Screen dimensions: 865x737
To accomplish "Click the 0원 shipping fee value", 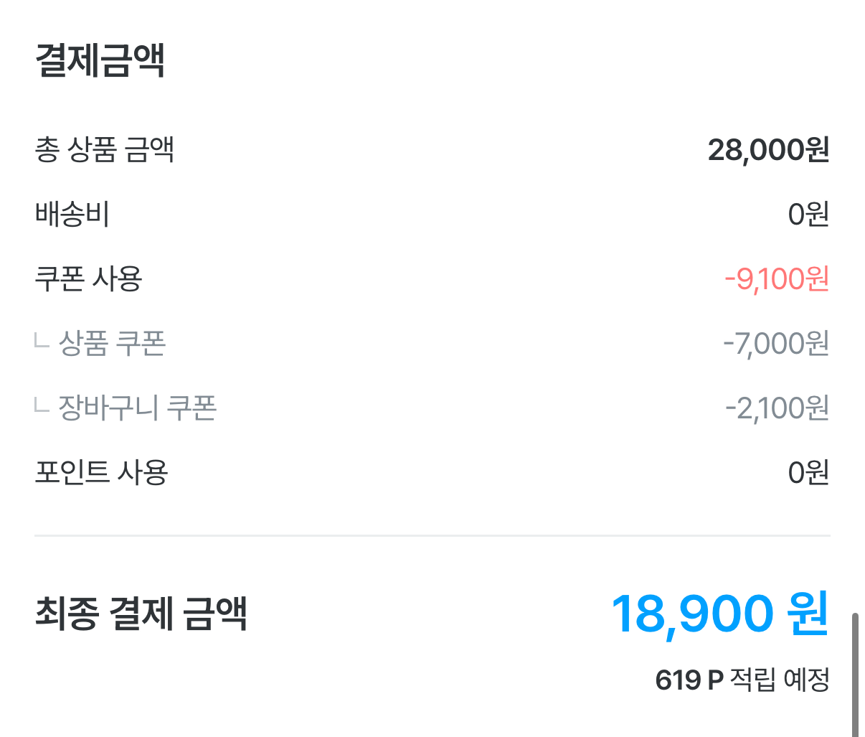I will click(808, 215).
